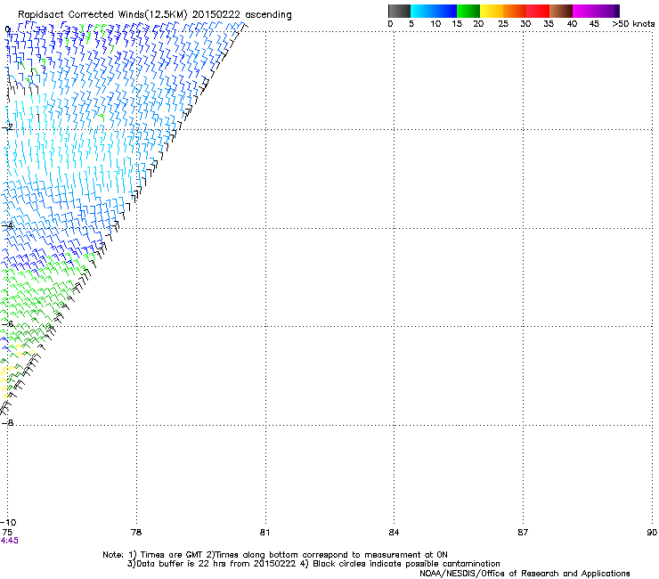The image size is (659, 579).
Task: Click the brown 35-40 knots legend swatch
Action: point(561,11)
